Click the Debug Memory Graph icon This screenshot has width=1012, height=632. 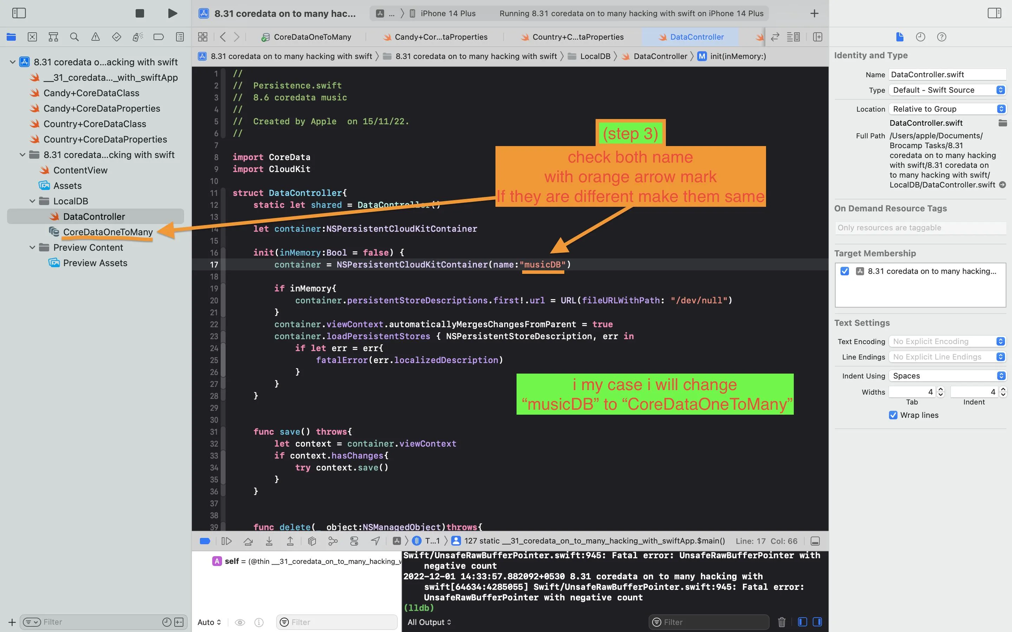click(333, 541)
